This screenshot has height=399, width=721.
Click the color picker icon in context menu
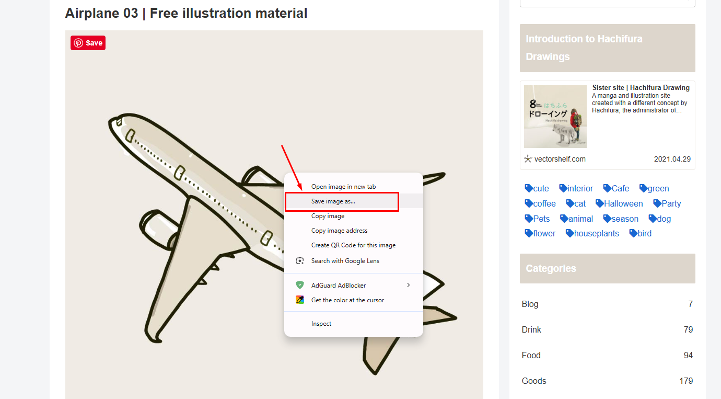pyautogui.click(x=300, y=300)
